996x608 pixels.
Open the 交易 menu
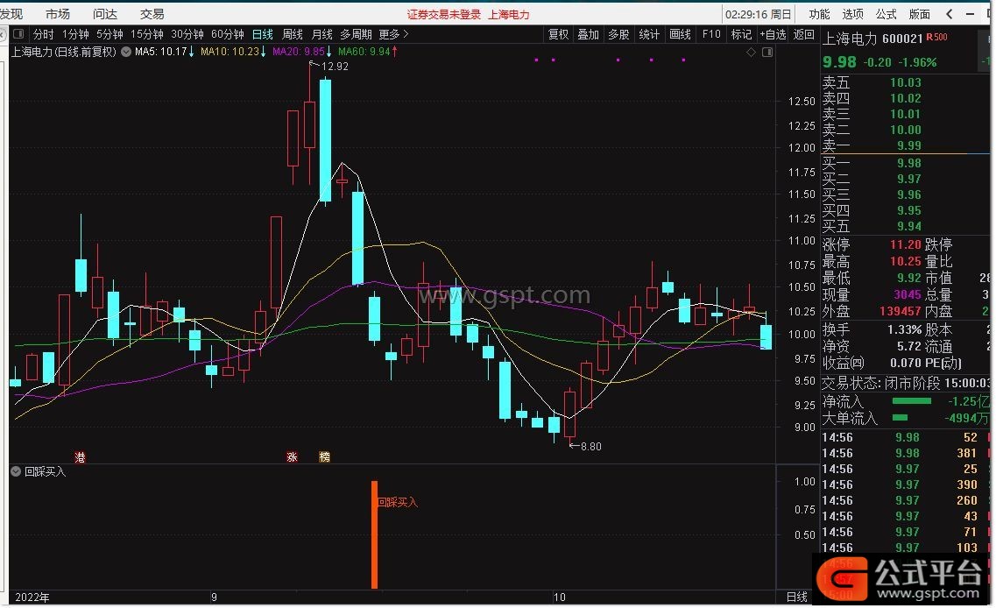(152, 14)
